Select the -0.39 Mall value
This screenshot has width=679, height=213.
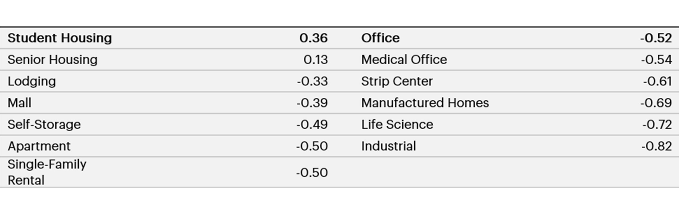tap(312, 103)
